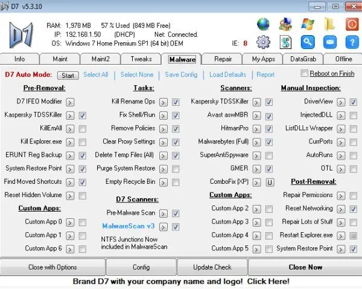Run GMER arrow button
This screenshot has width=362, height=289.
point(256,169)
